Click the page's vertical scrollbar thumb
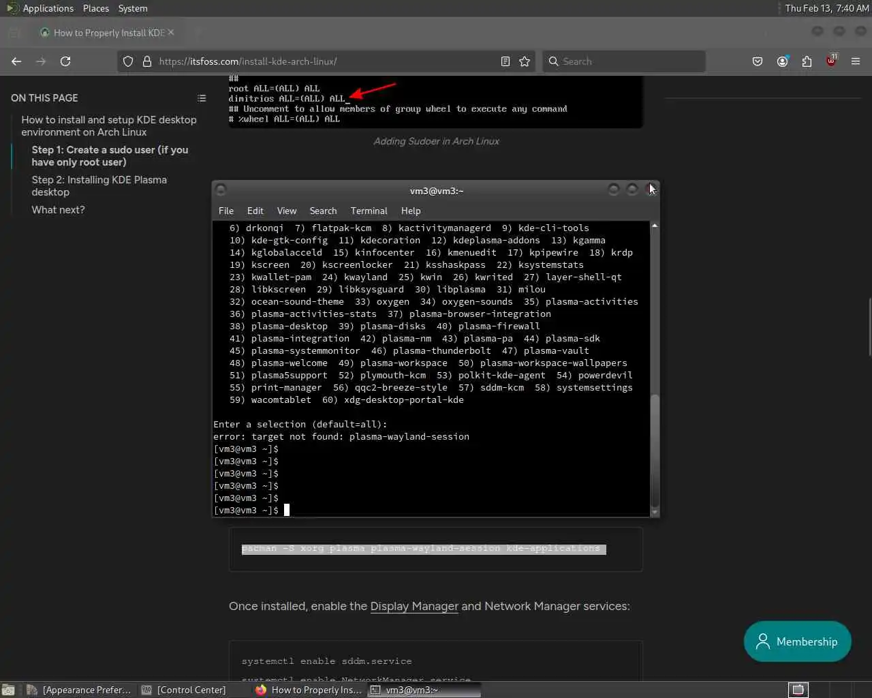This screenshot has height=698, width=872. (x=869, y=327)
